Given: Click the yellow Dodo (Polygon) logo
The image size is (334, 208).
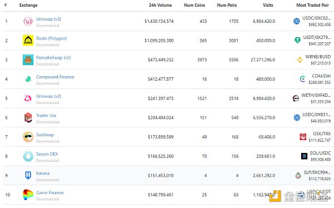Looking at the screenshot, I should [28, 41].
